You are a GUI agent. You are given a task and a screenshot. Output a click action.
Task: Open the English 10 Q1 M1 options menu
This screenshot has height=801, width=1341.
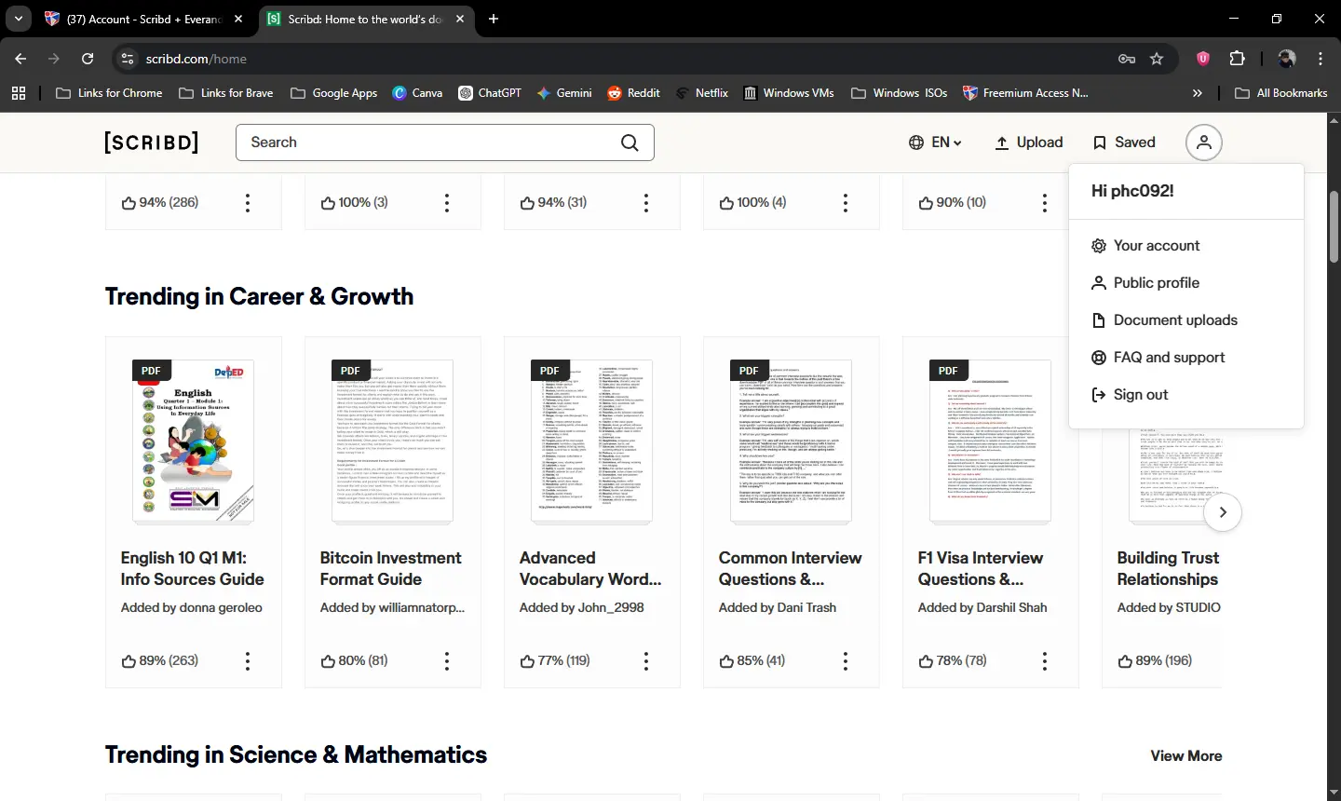click(x=248, y=661)
